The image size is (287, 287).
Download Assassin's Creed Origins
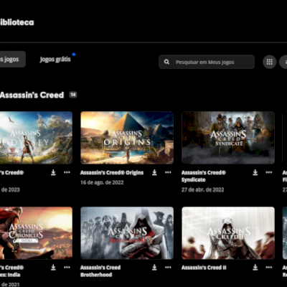154,172
